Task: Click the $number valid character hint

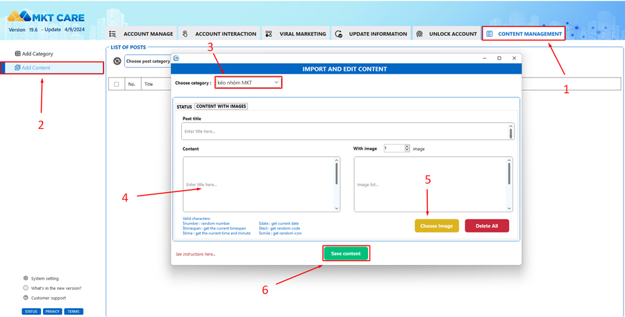Action: point(206,223)
